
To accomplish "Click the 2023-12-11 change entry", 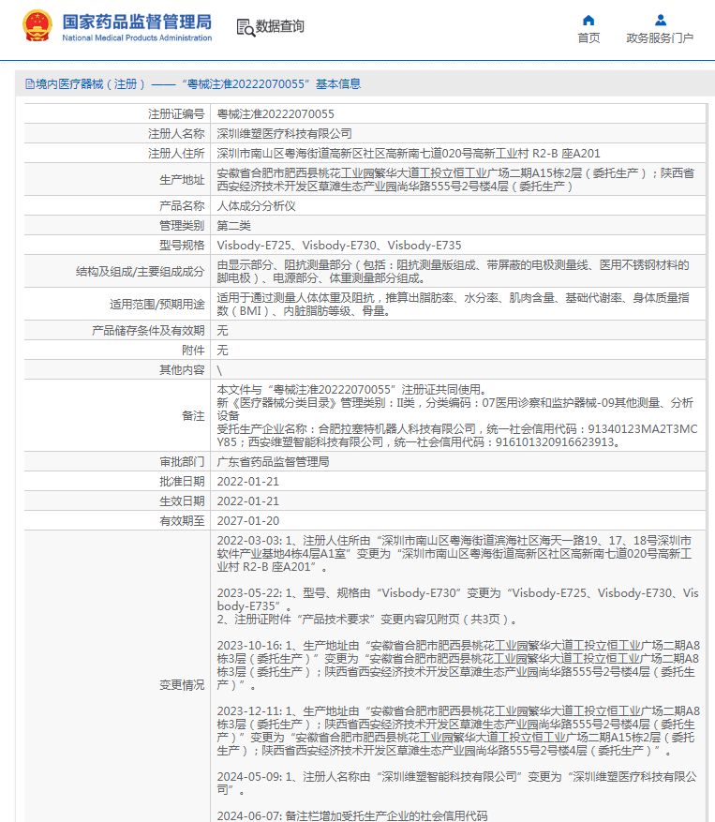I will (x=458, y=731).
